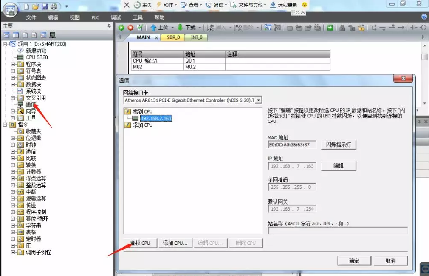This screenshot has height=276, width=429.
Task: Cancel the dialog with the 取消 button
Action: click(x=391, y=261)
